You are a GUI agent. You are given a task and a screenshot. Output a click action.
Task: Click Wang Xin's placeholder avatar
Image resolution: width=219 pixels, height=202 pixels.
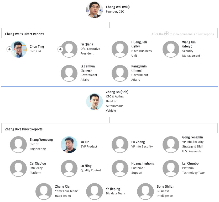click(x=171, y=49)
